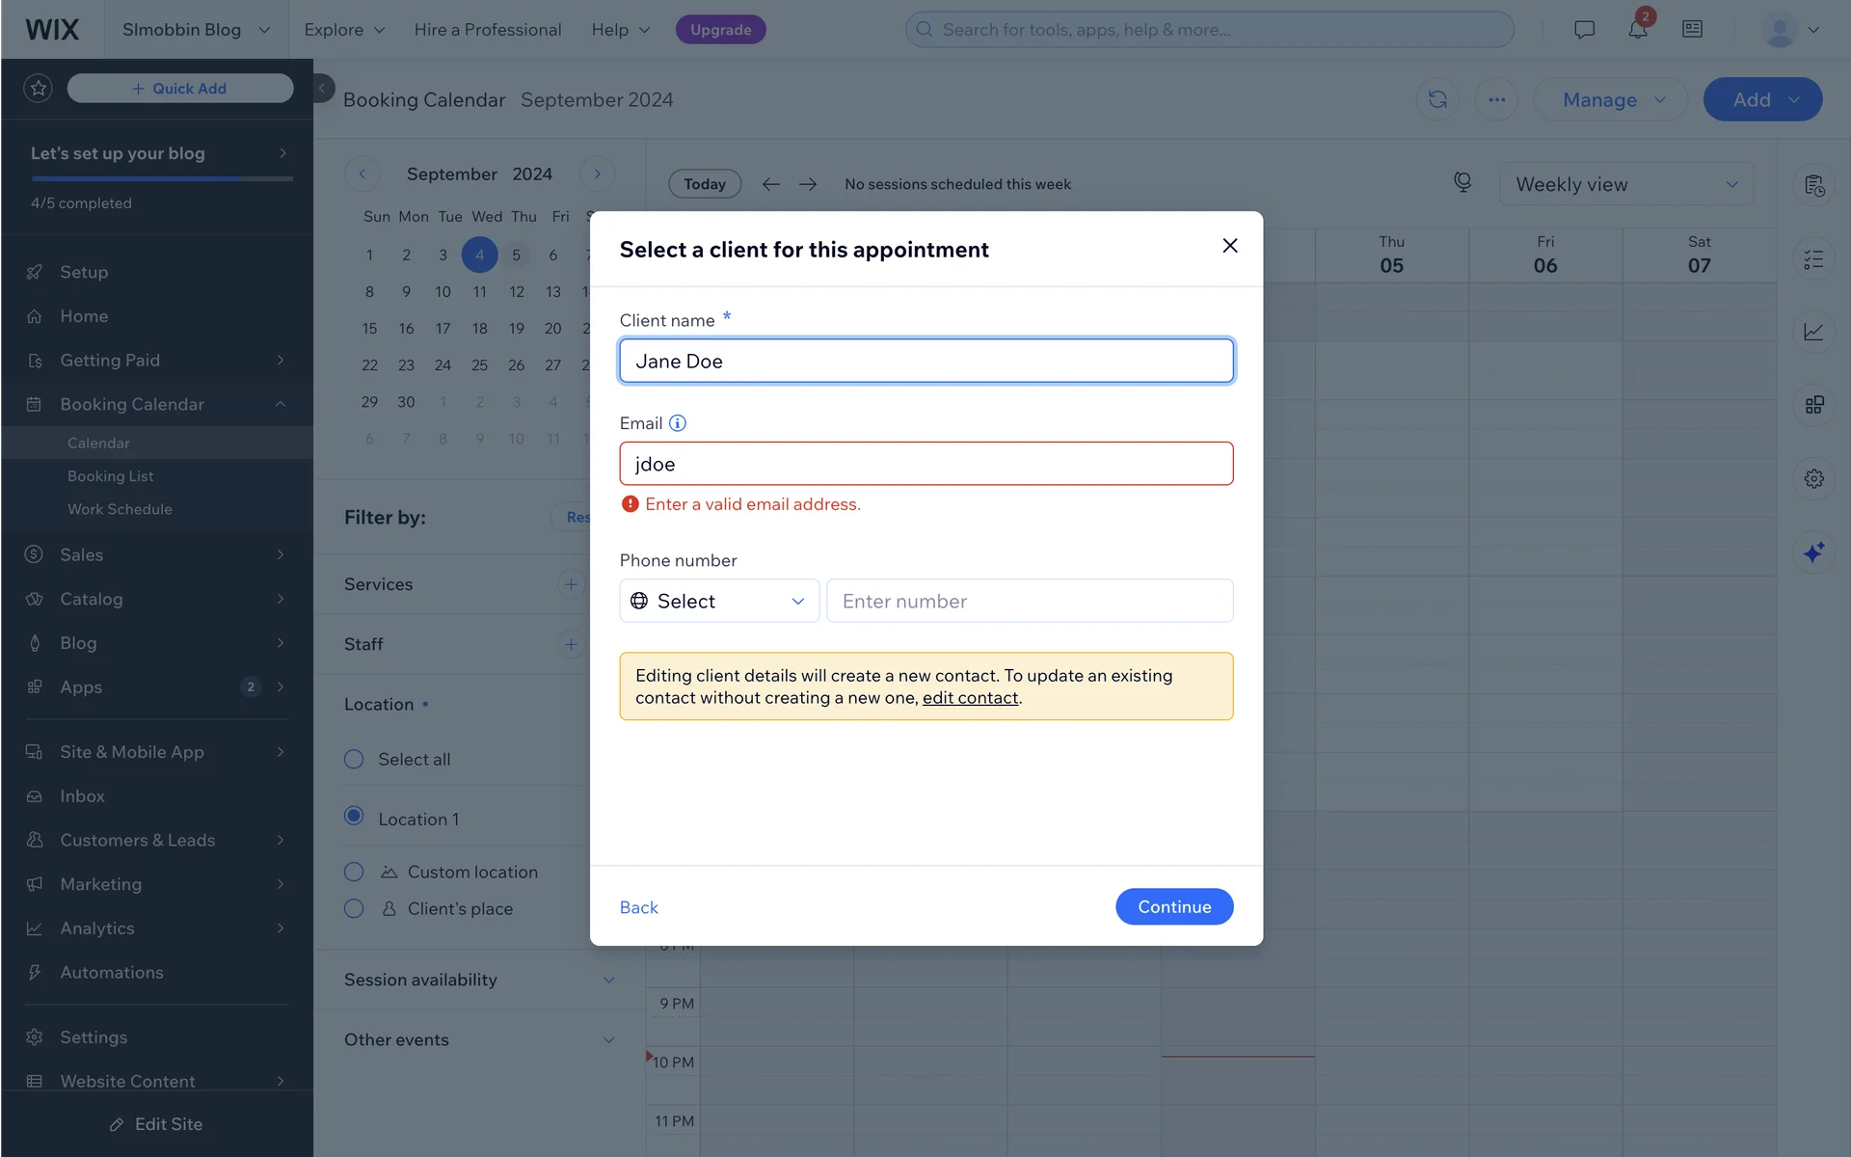Open the analytics chart icon in right panel
Viewport: 1851px width, 1157px height.
tap(1813, 332)
